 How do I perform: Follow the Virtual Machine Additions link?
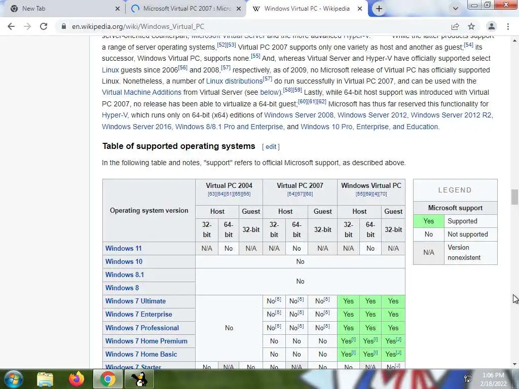141,92
